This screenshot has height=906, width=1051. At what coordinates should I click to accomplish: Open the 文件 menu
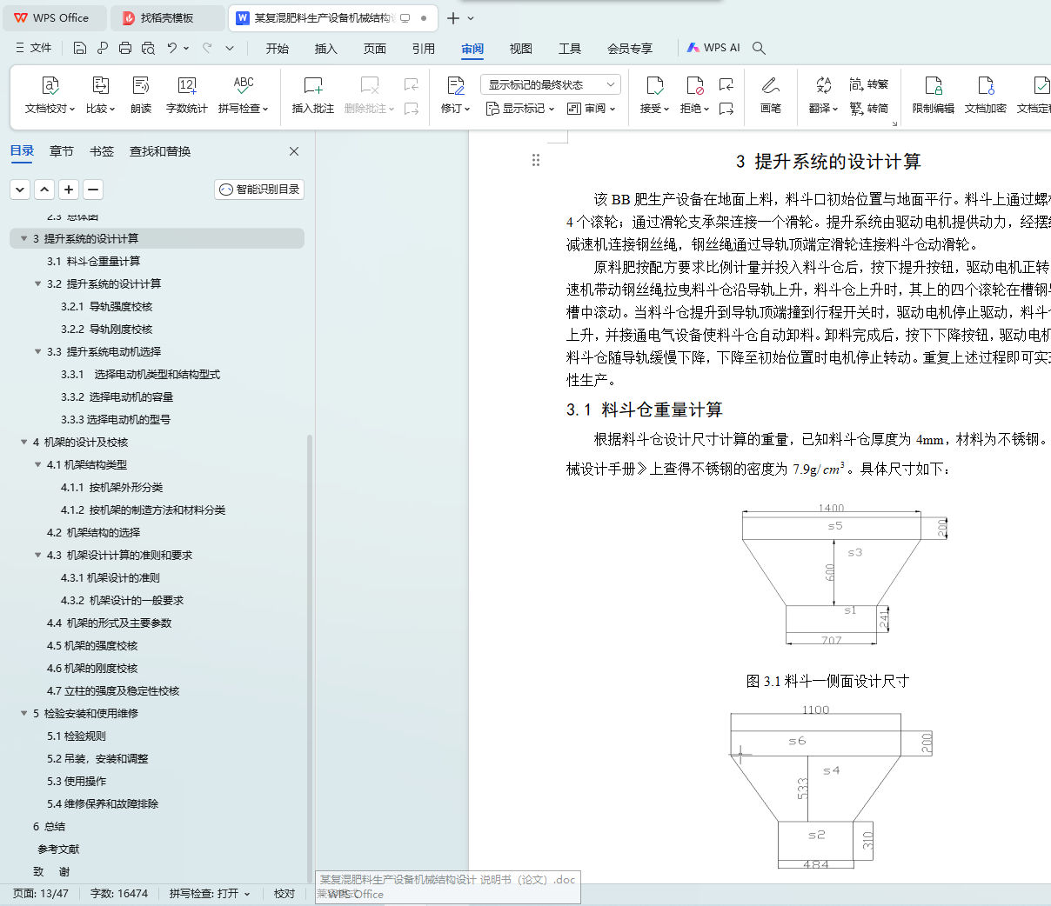pos(33,48)
